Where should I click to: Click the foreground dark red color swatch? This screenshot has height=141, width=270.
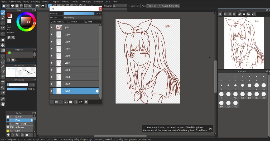[9, 15]
